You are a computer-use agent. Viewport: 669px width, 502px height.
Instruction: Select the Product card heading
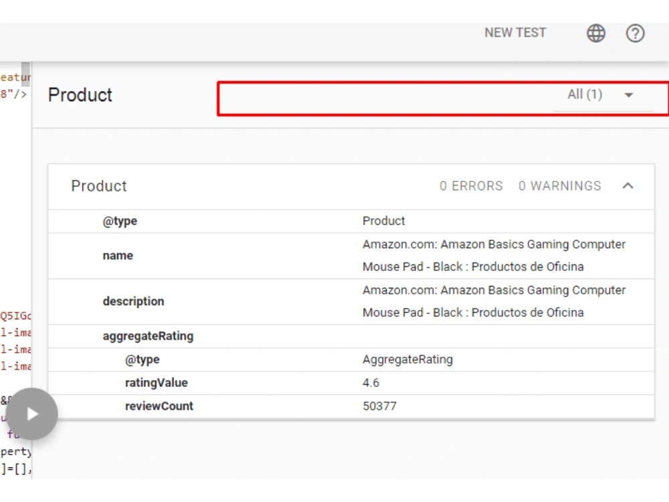98,186
